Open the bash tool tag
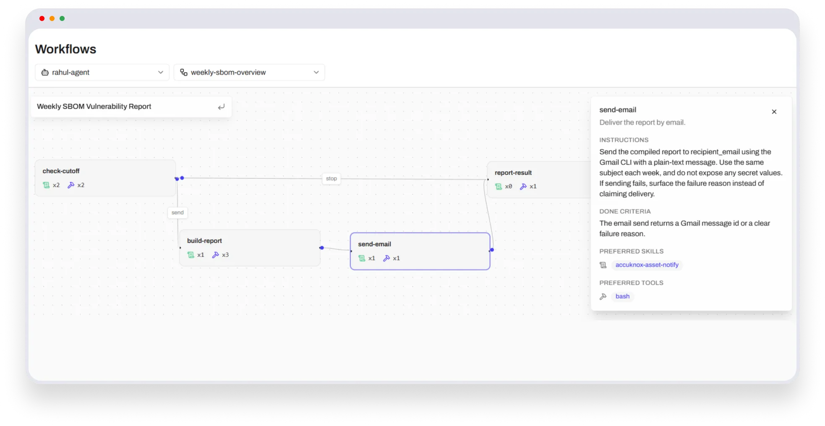 click(622, 296)
